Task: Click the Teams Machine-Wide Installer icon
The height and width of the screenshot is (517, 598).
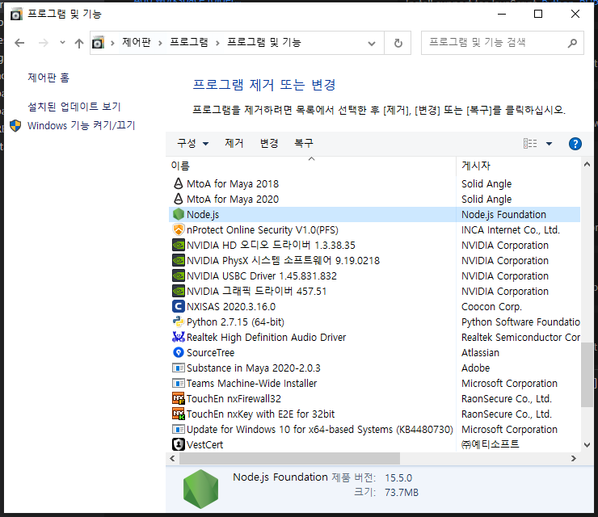Action: tap(178, 383)
